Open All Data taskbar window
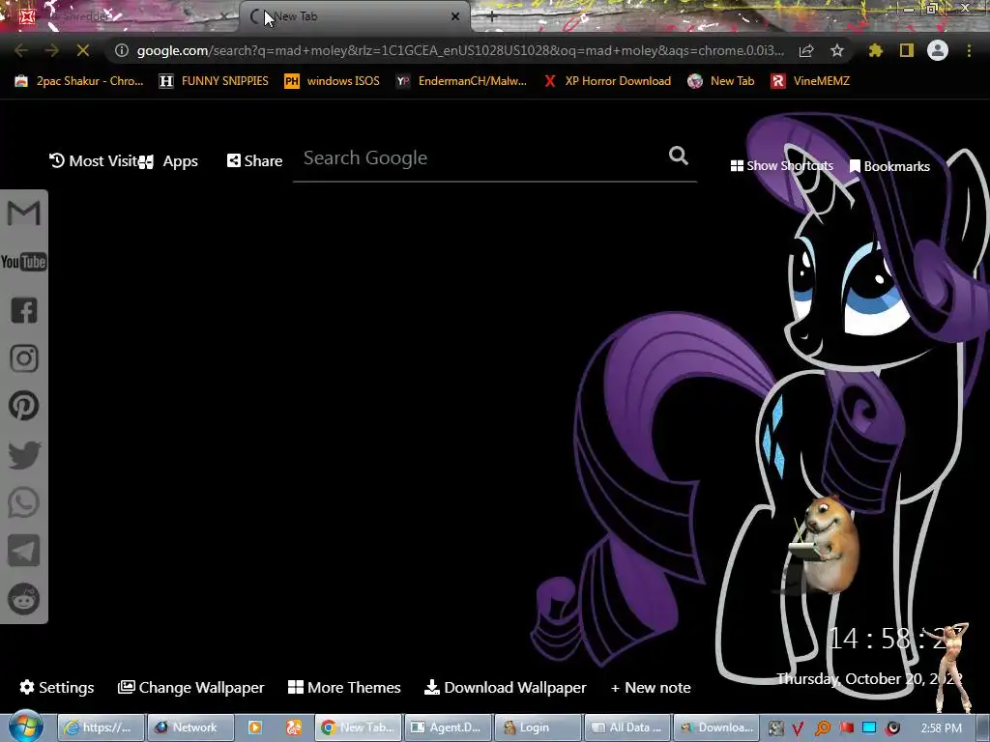The height and width of the screenshot is (742, 990). pyautogui.click(x=627, y=728)
